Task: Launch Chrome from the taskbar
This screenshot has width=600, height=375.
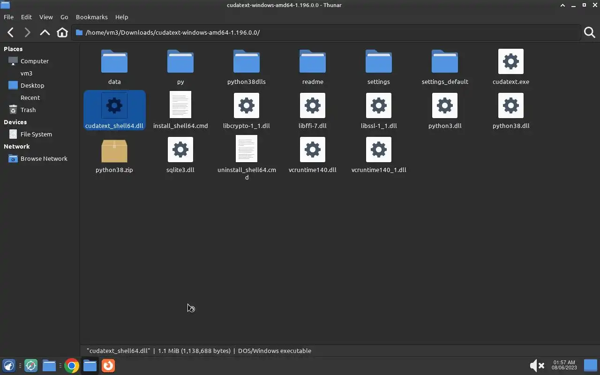Action: (x=72, y=366)
